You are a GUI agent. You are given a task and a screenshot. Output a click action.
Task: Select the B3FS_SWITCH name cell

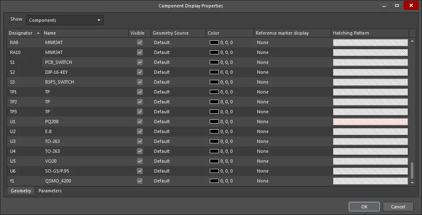[x=85, y=82]
